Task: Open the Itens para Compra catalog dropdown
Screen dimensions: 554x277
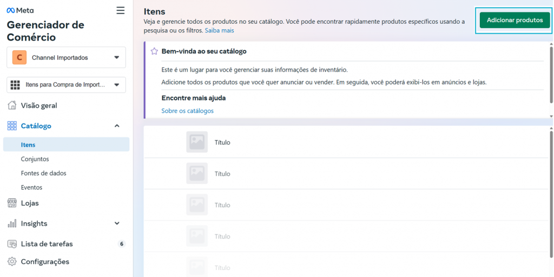Action: pyautogui.click(x=66, y=85)
